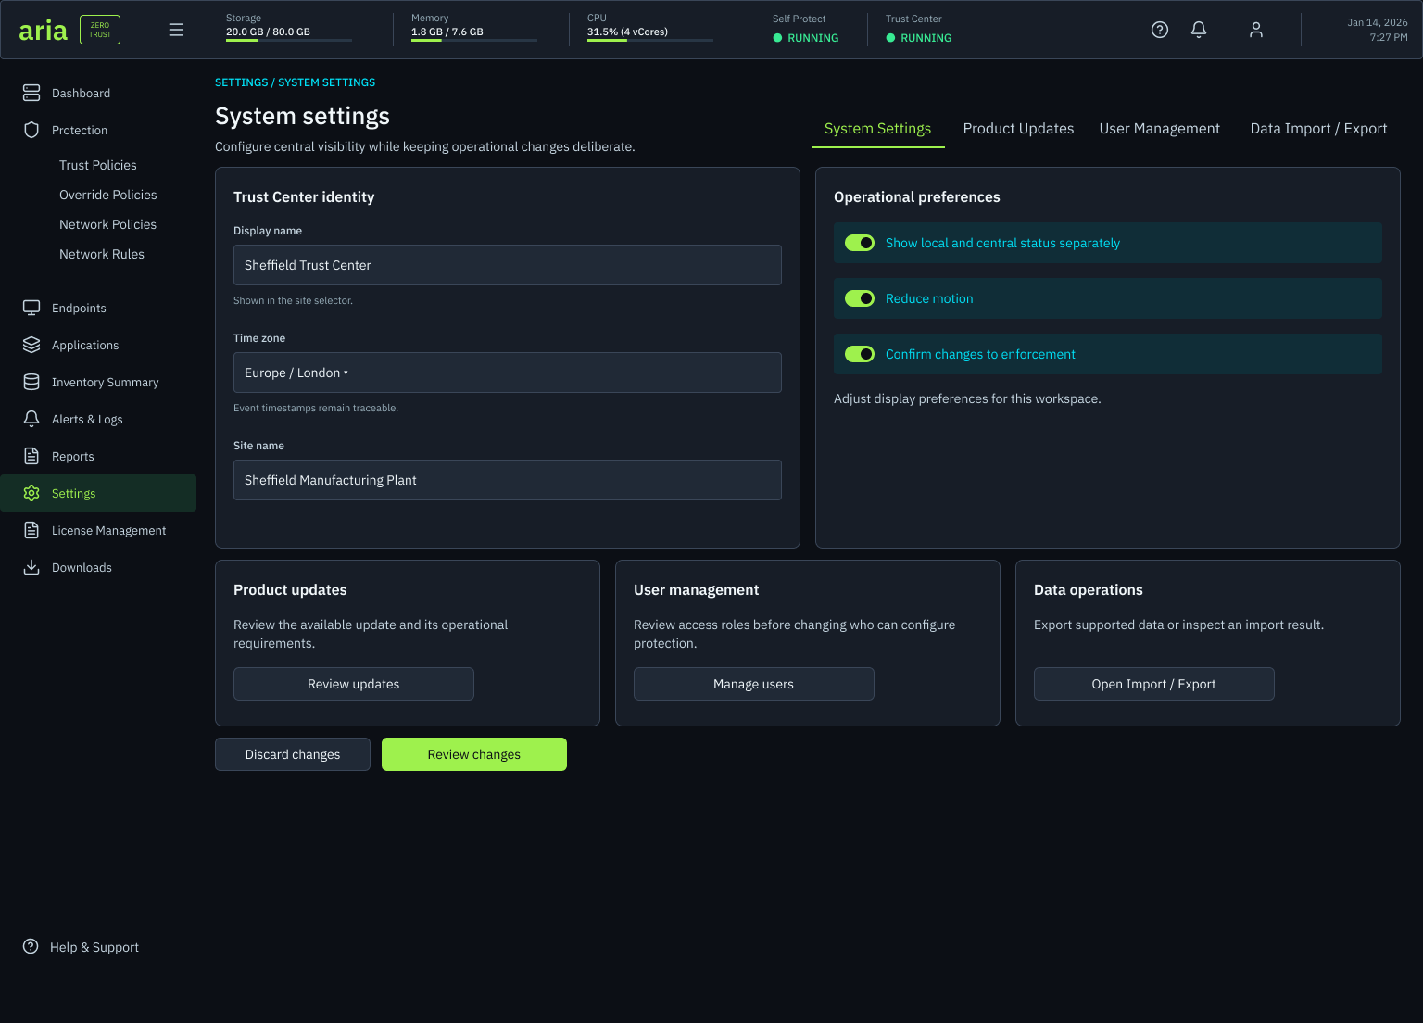Click the Applications layers icon

tap(31, 345)
